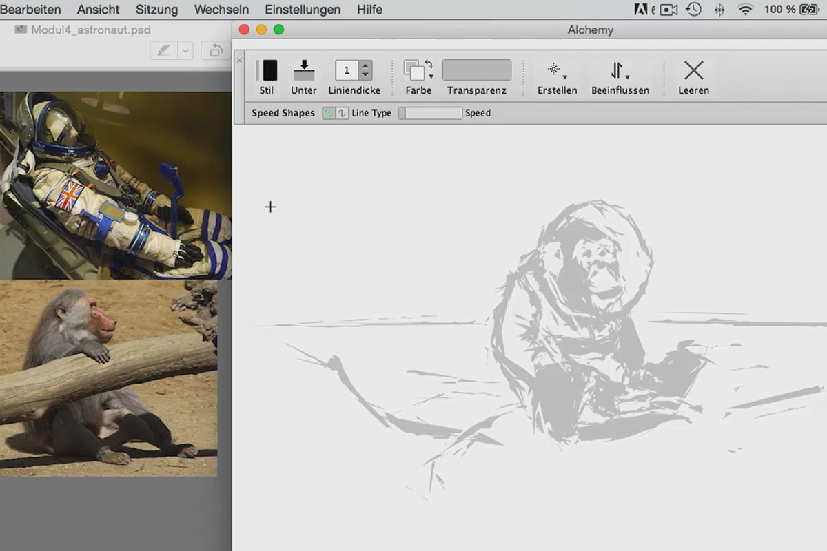The width and height of the screenshot is (827, 551).
Task: Open the Einstellungen menu
Action: pyautogui.click(x=303, y=10)
